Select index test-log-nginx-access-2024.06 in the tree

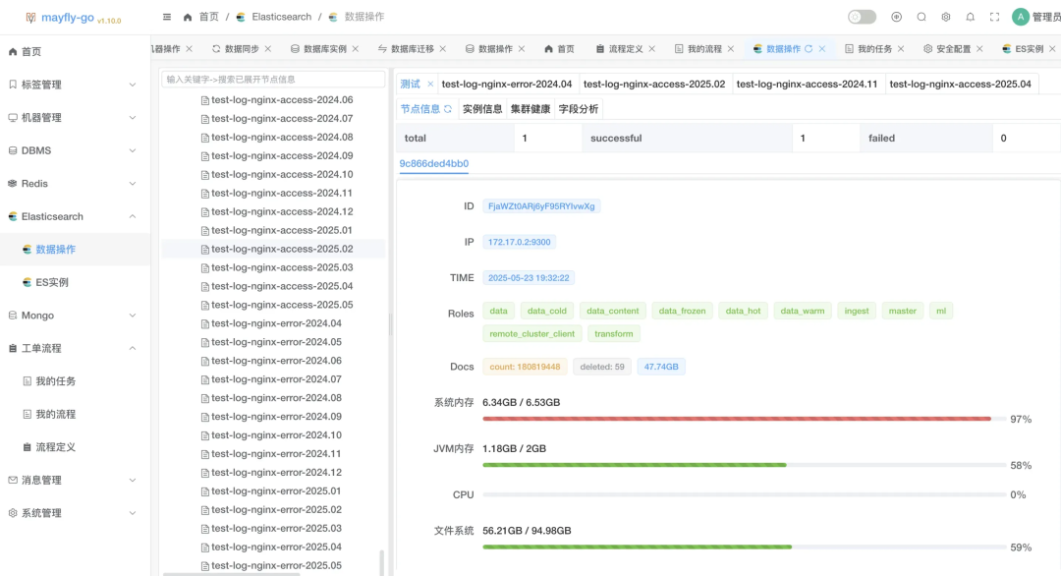[x=282, y=99]
